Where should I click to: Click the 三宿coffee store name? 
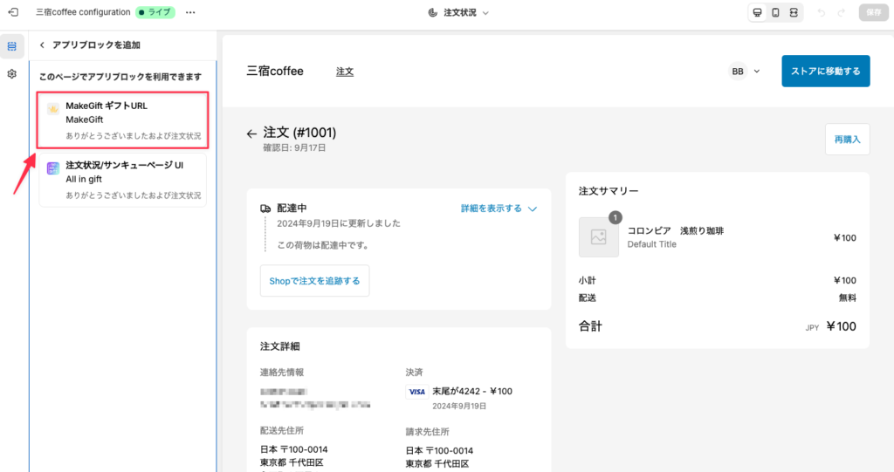tap(275, 72)
